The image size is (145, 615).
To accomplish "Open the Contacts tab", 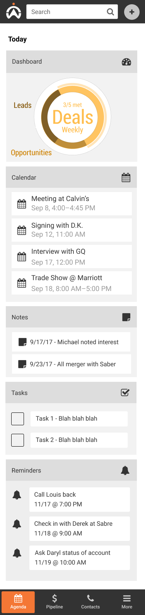I will (90, 602).
